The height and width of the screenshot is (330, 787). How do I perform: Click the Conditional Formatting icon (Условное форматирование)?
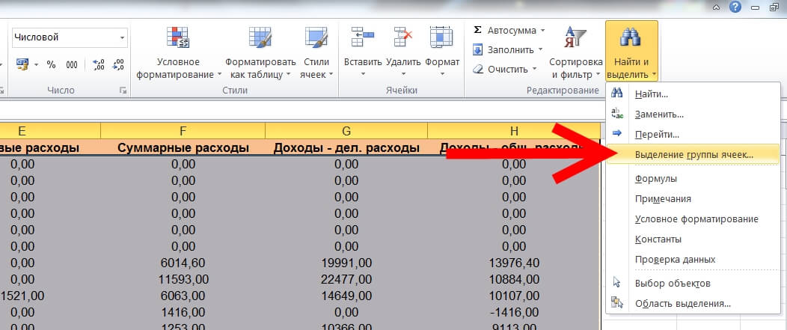pos(178,39)
